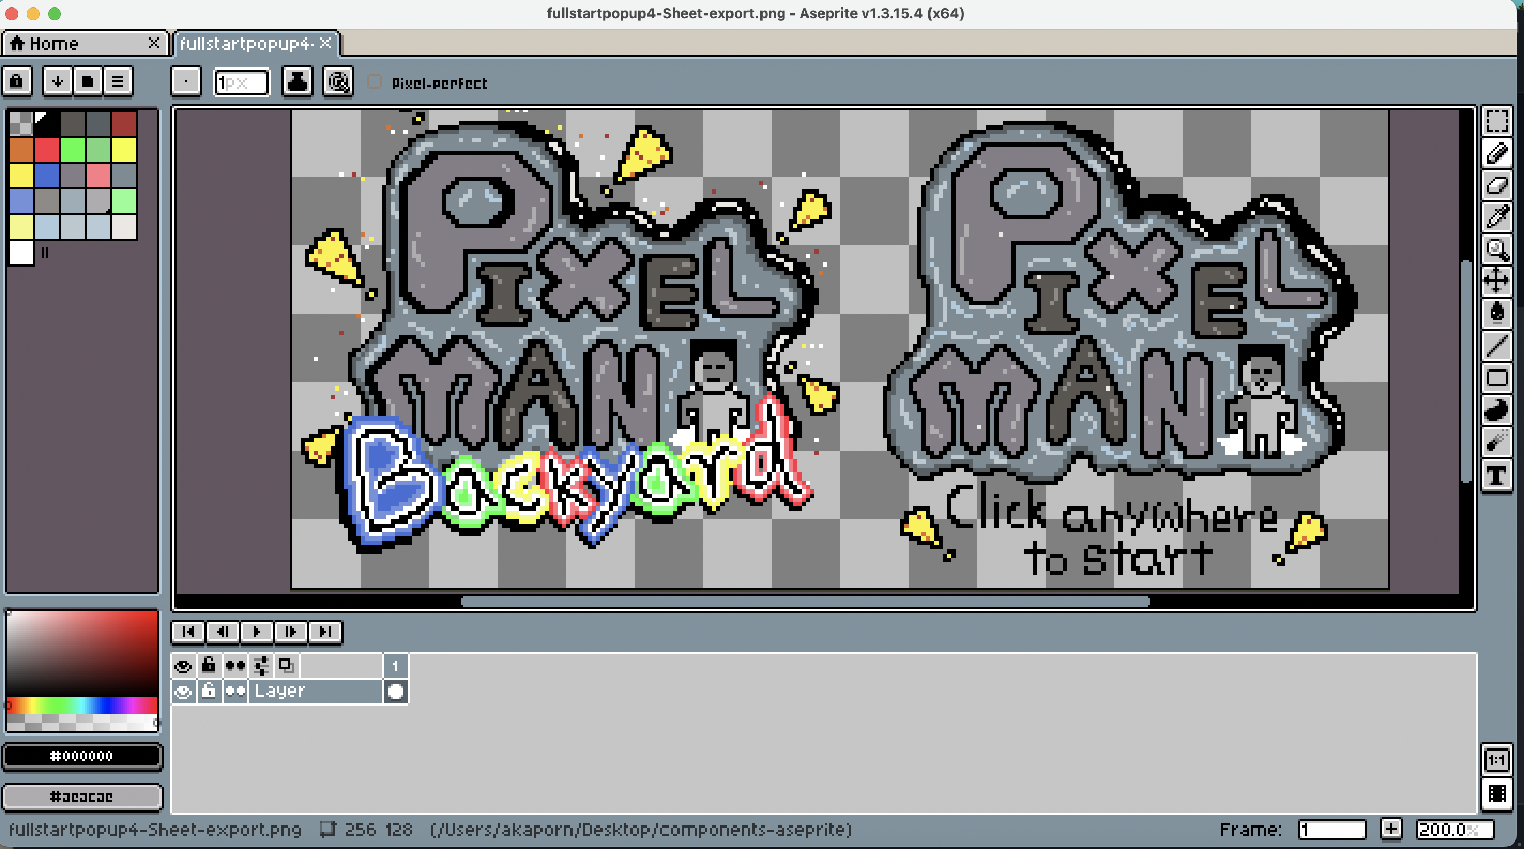Open the palette presets arrow button

click(57, 81)
